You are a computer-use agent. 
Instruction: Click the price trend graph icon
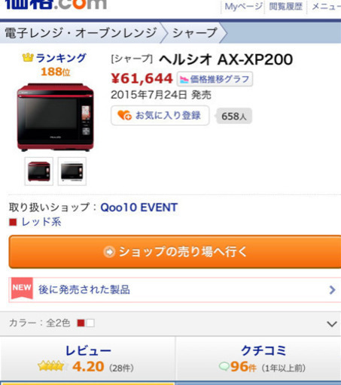pos(184,80)
